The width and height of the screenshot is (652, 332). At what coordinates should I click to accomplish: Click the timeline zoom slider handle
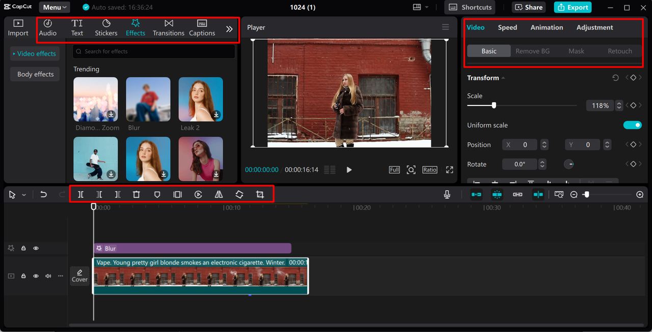pos(587,195)
